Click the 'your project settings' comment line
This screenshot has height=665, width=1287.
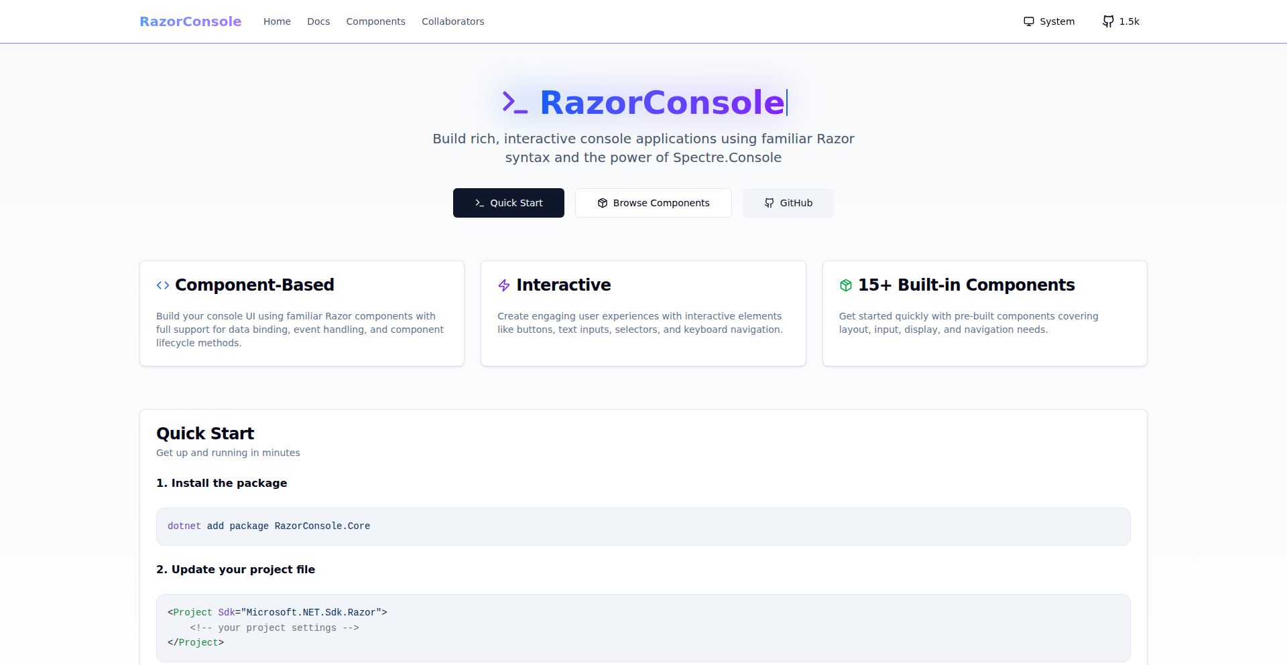[x=275, y=628]
